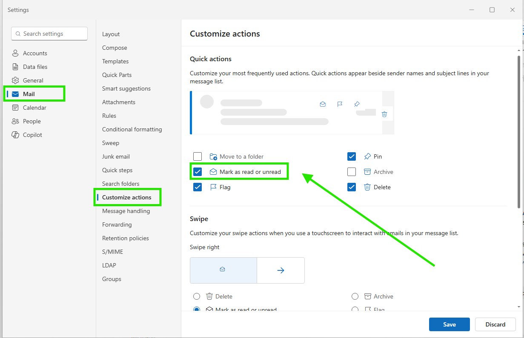524x338 pixels.
Task: Click the envelope icon in Swipe right box
Action: 222,270
